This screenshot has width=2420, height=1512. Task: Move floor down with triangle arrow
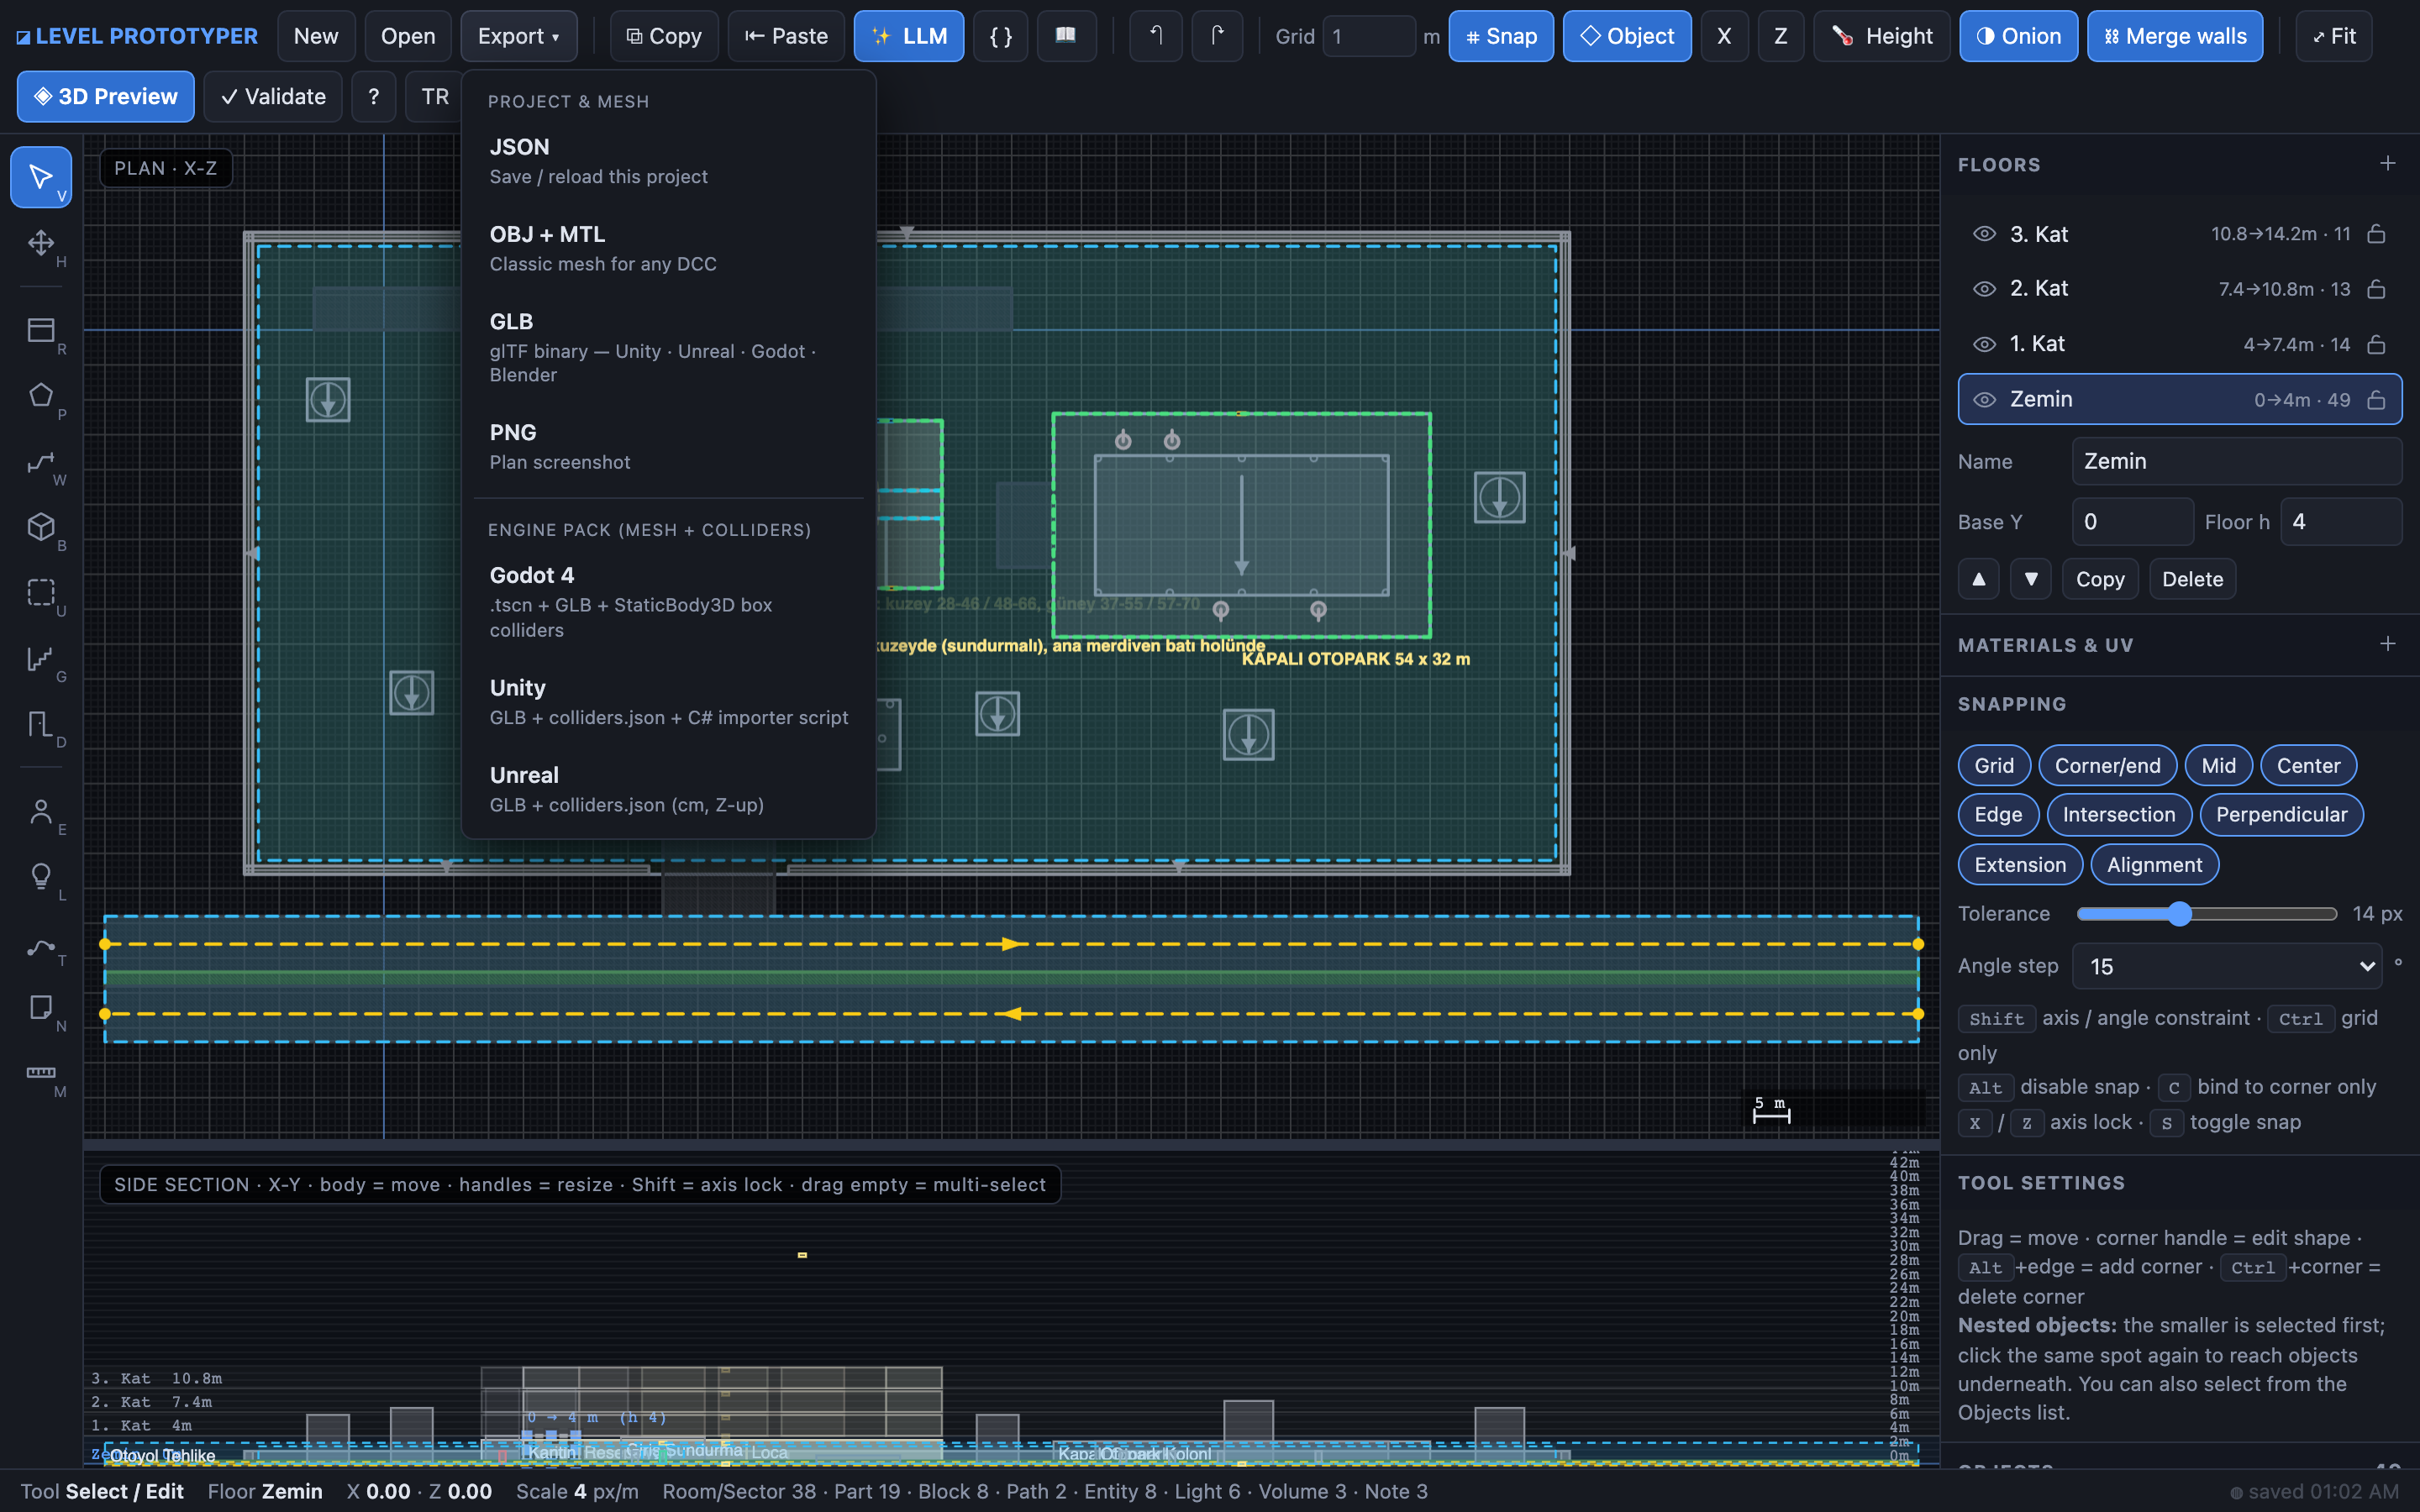point(2031,579)
